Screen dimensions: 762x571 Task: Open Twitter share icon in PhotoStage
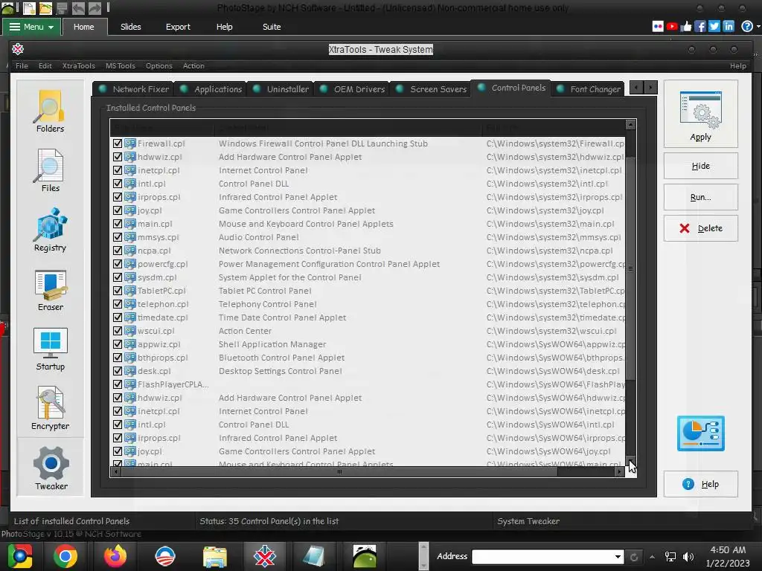point(714,27)
